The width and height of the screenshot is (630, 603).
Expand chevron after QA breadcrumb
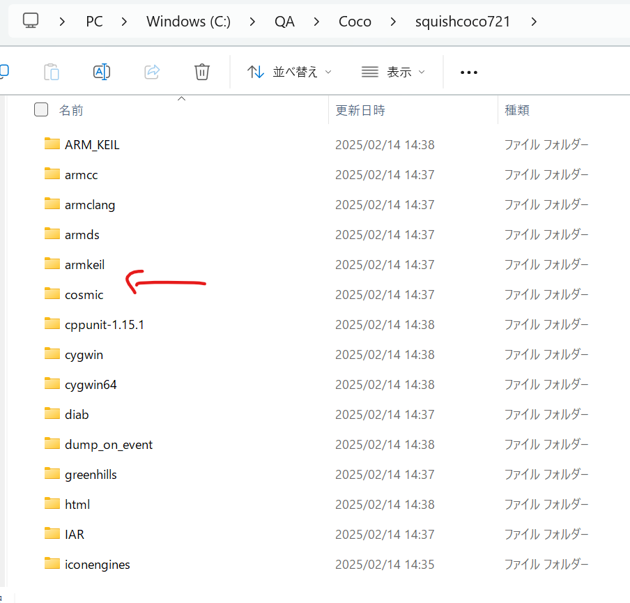tap(316, 22)
